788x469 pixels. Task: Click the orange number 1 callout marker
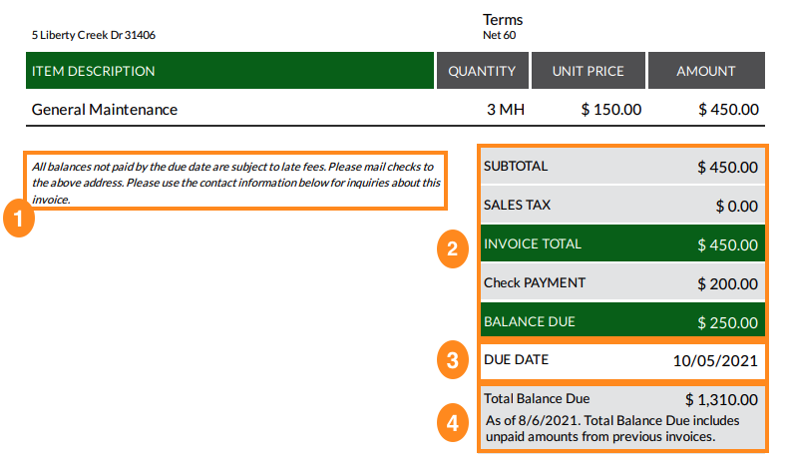[x=18, y=219]
